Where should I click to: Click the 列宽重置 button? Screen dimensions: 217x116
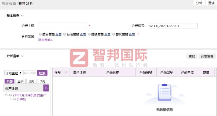[x=207, y=56]
